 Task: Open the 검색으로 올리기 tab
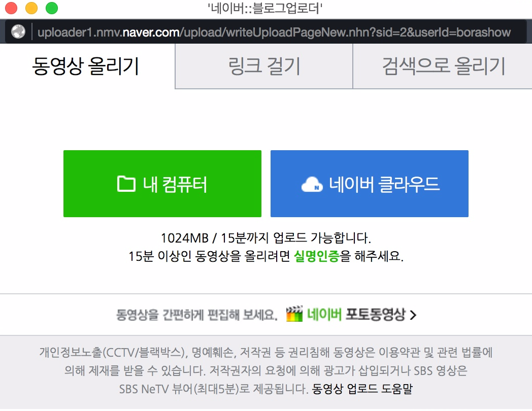(442, 66)
